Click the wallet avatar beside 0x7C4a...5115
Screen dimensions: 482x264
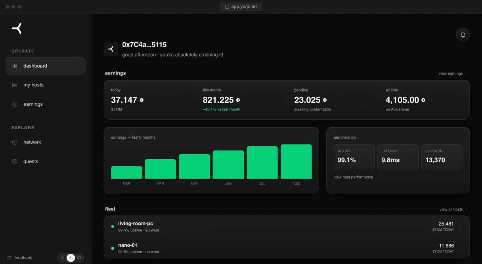[x=111, y=49]
